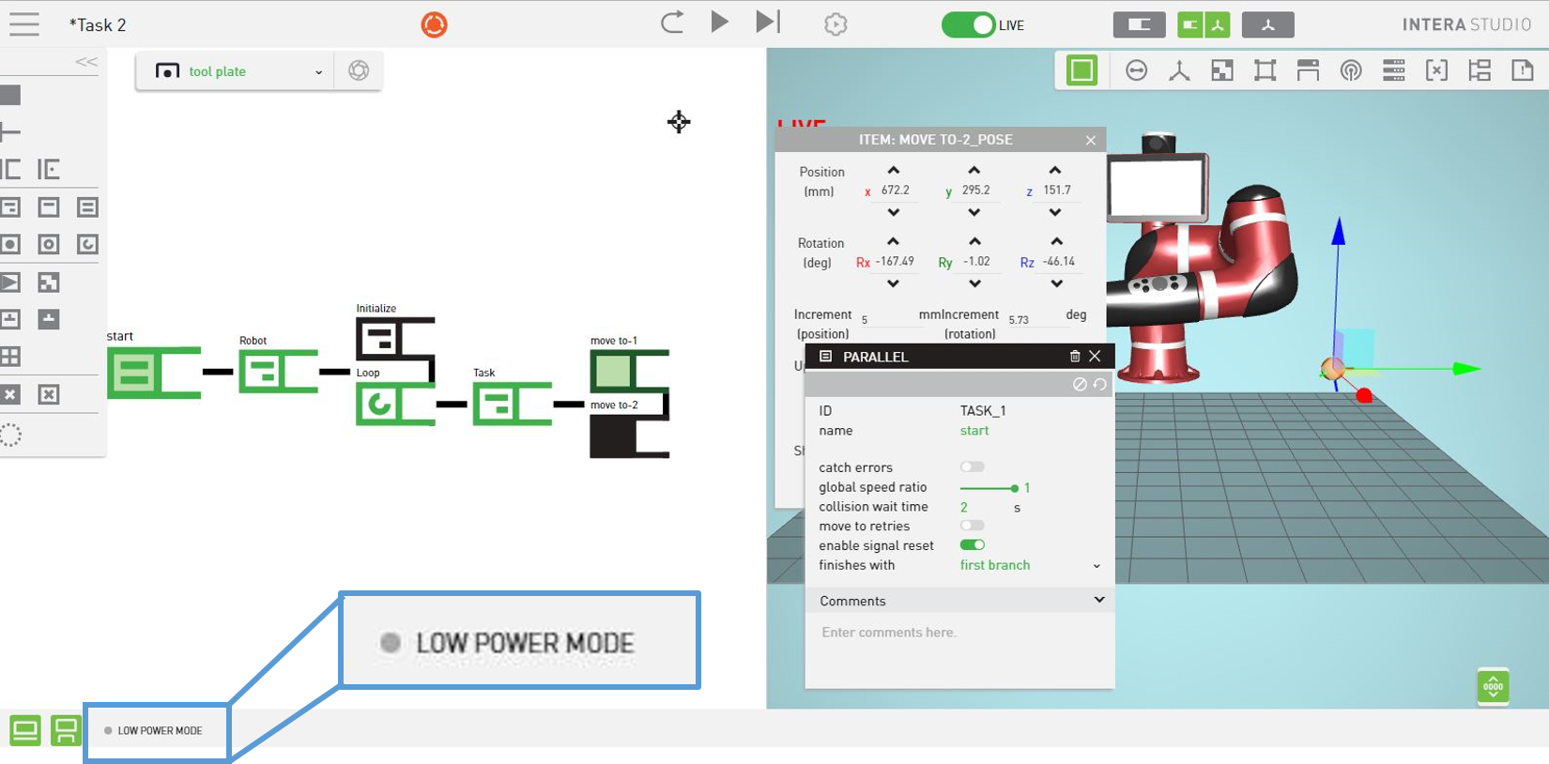This screenshot has height=764, width=1549.
Task: Collapse the Comments section
Action: (x=1099, y=601)
